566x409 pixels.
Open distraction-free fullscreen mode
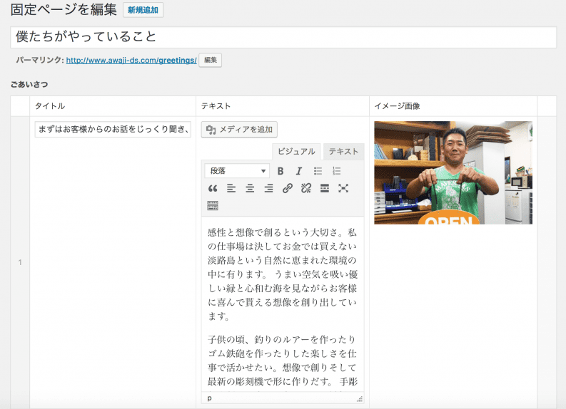pos(343,188)
